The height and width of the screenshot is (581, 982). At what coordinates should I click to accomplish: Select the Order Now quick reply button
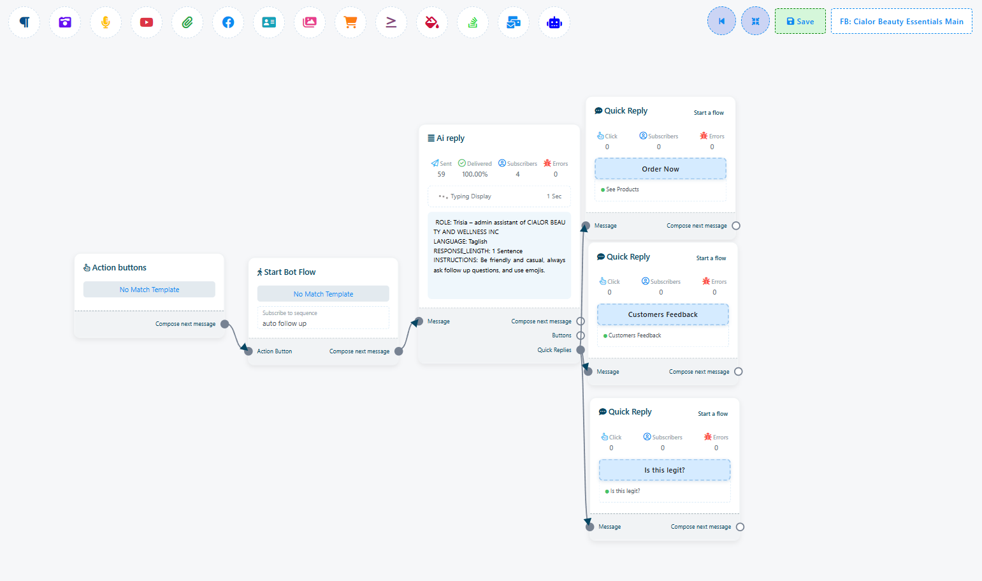click(x=660, y=169)
